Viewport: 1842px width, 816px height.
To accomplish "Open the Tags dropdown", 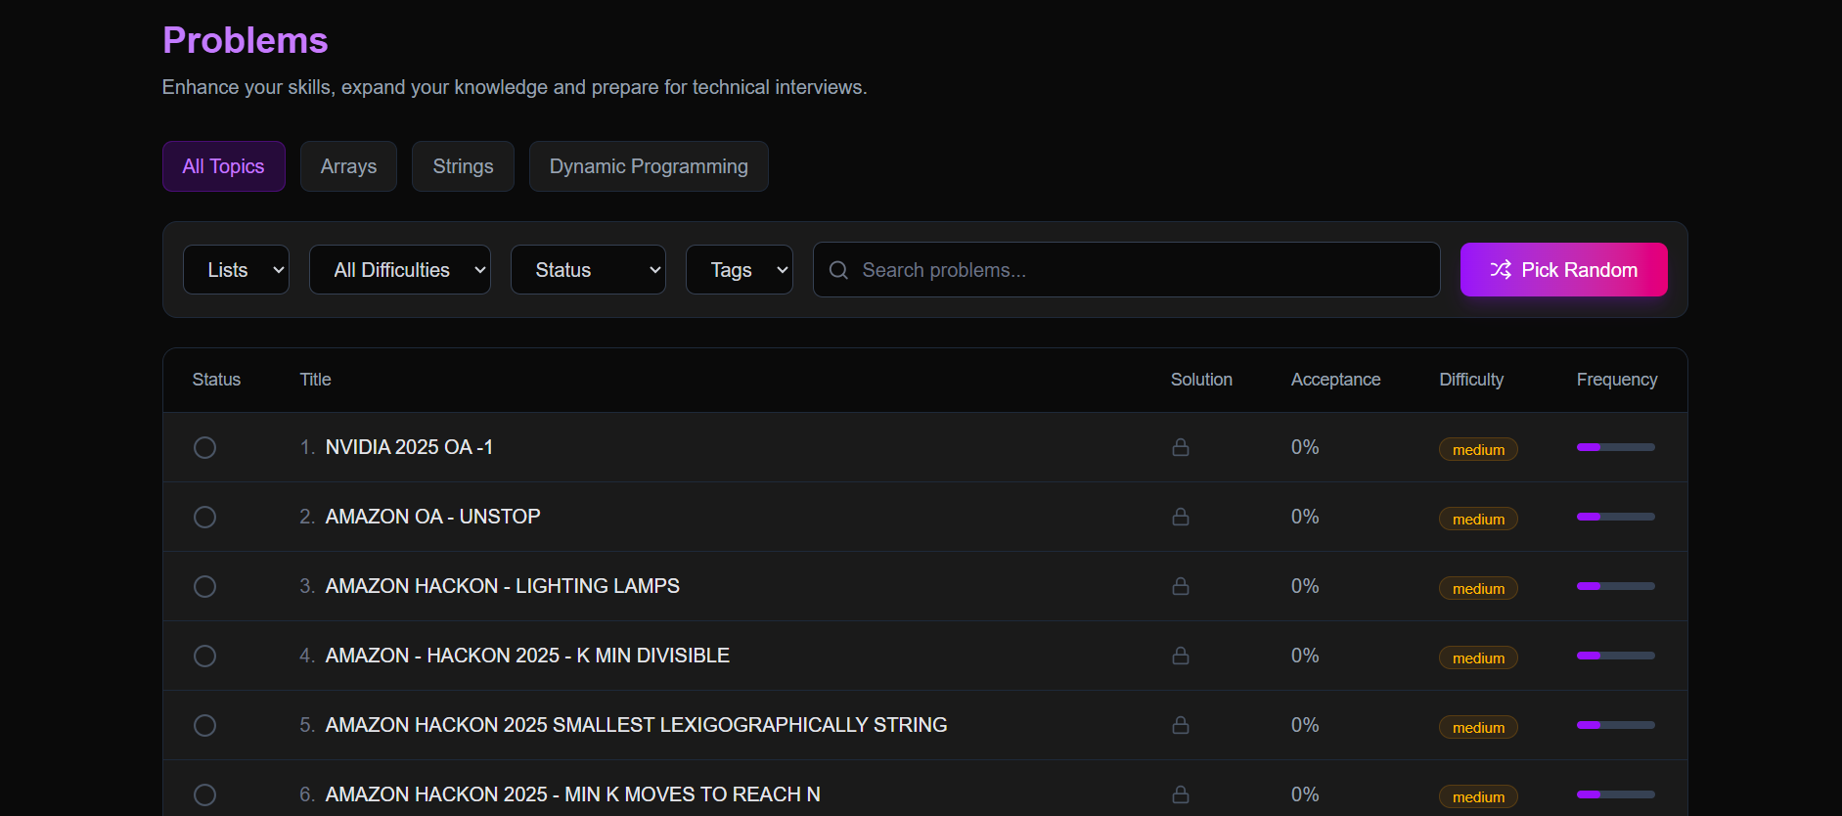I will coord(739,269).
